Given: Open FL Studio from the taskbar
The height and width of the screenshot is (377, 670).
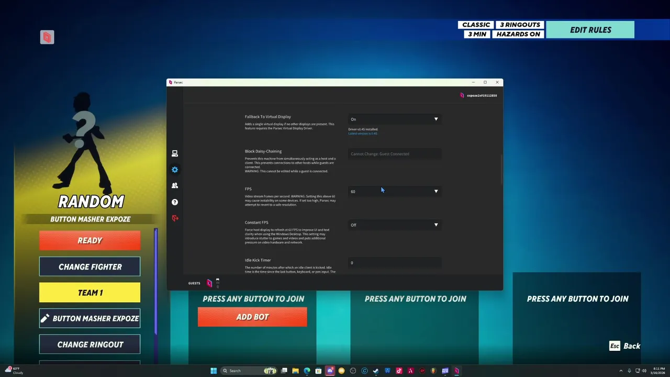Looking at the screenshot, I should coord(433,371).
